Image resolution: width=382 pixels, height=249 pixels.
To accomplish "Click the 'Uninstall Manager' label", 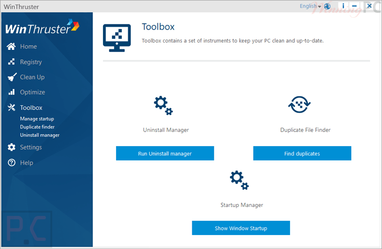I will [166, 130].
